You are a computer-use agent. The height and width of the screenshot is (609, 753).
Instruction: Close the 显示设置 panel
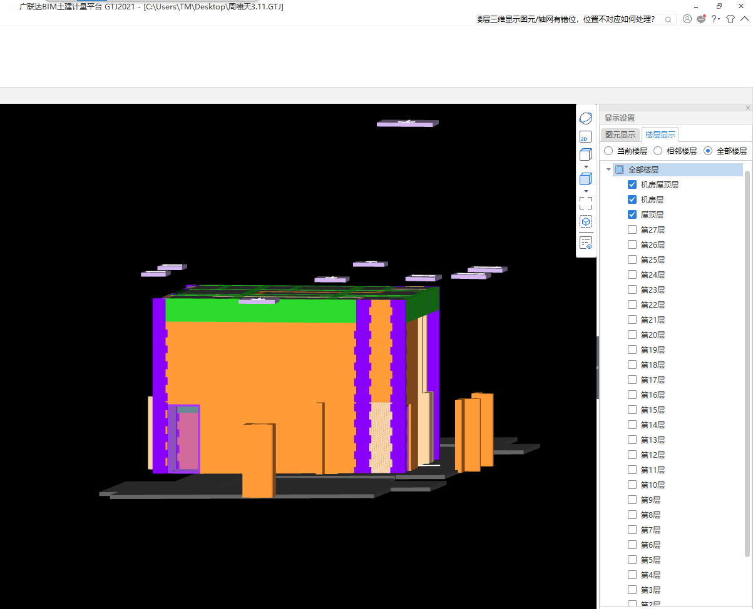[747, 108]
